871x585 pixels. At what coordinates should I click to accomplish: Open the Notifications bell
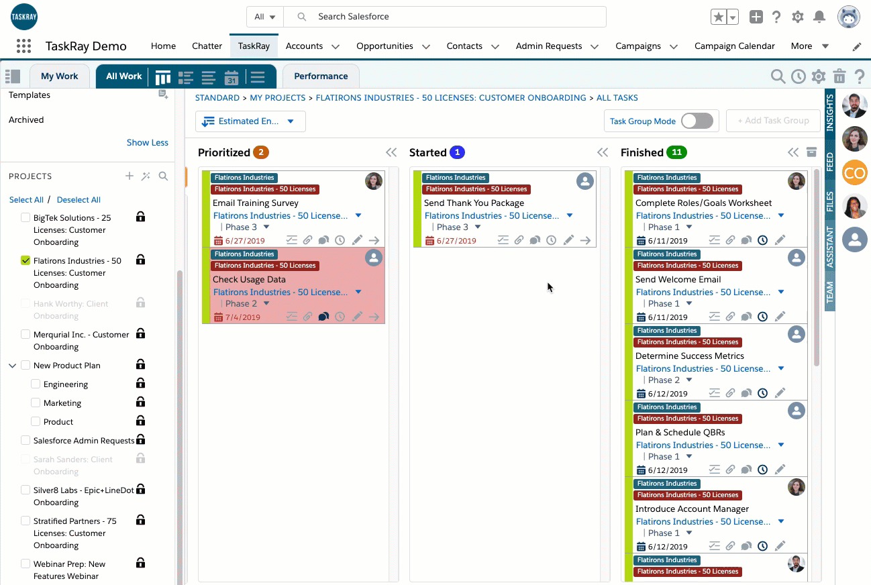(x=819, y=17)
